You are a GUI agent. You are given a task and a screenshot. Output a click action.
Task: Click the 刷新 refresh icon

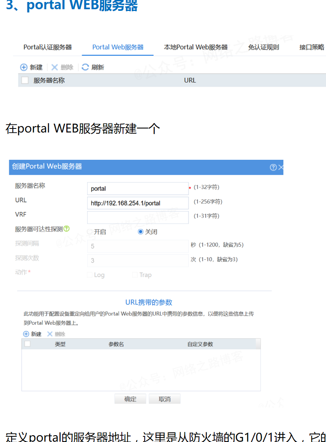[x=85, y=67]
